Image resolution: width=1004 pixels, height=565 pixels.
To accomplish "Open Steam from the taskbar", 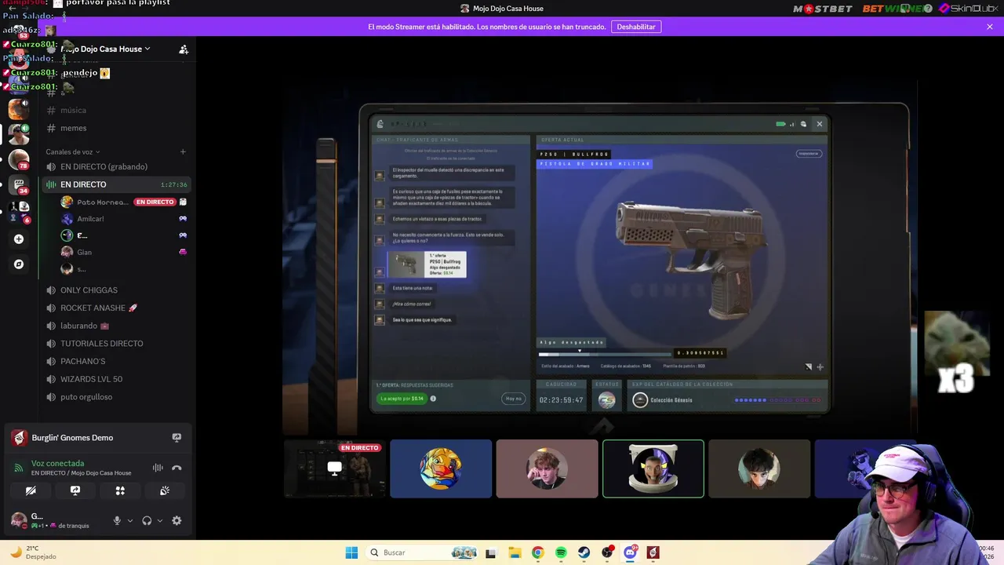I will tap(584, 552).
